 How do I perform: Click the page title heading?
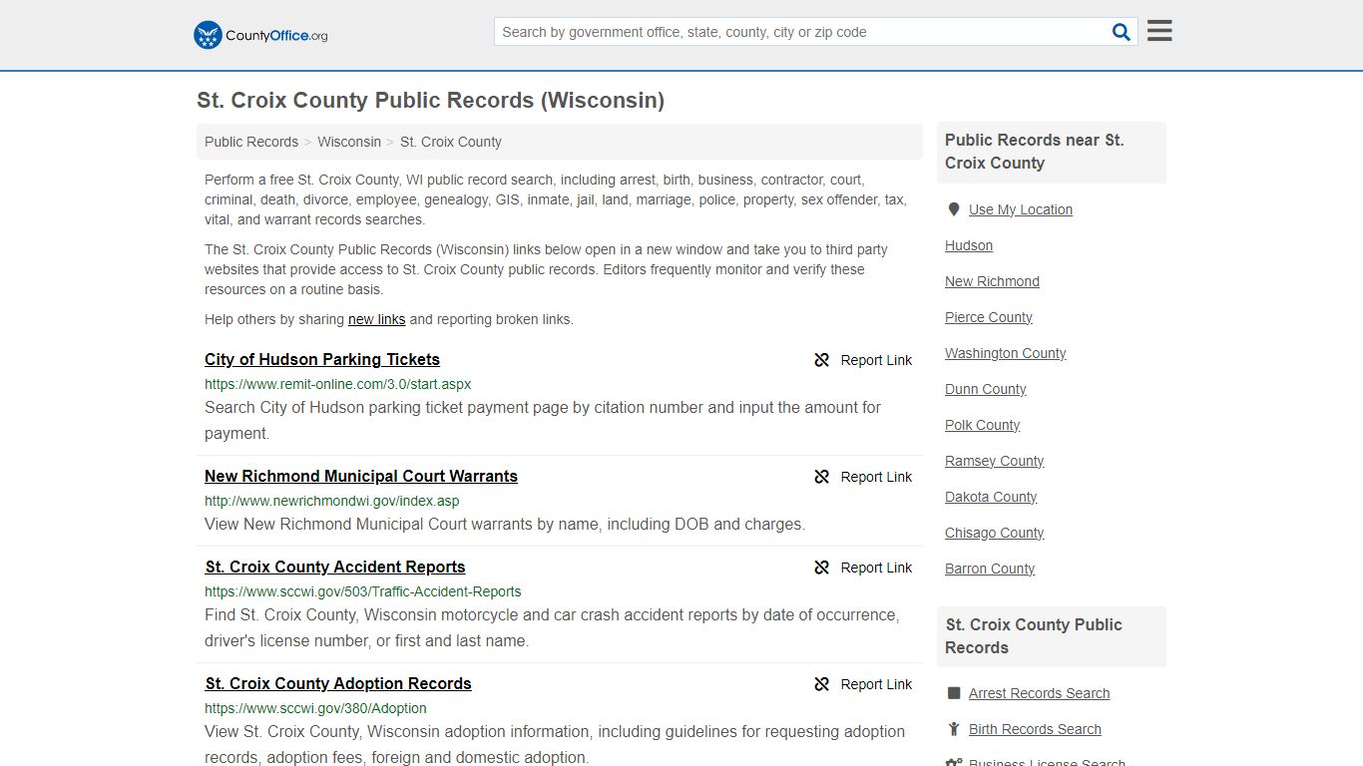[x=430, y=101]
